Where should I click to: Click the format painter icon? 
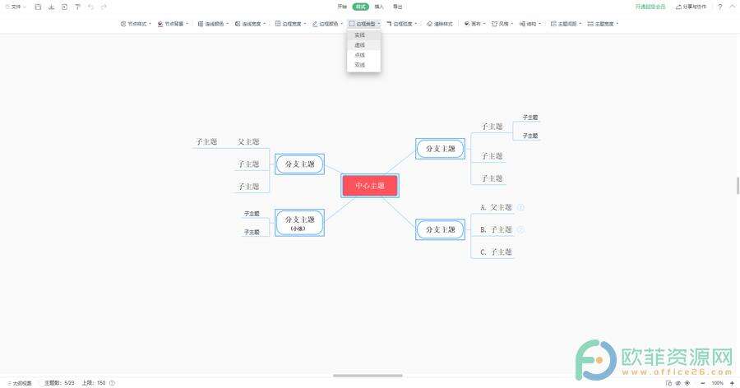click(x=77, y=7)
